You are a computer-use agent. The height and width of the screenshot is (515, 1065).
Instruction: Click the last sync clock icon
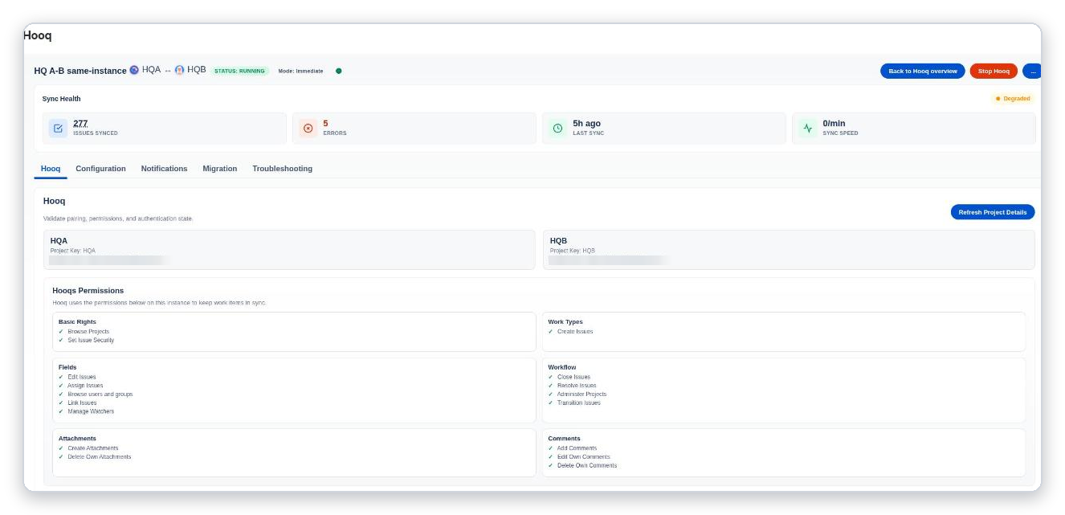point(557,128)
